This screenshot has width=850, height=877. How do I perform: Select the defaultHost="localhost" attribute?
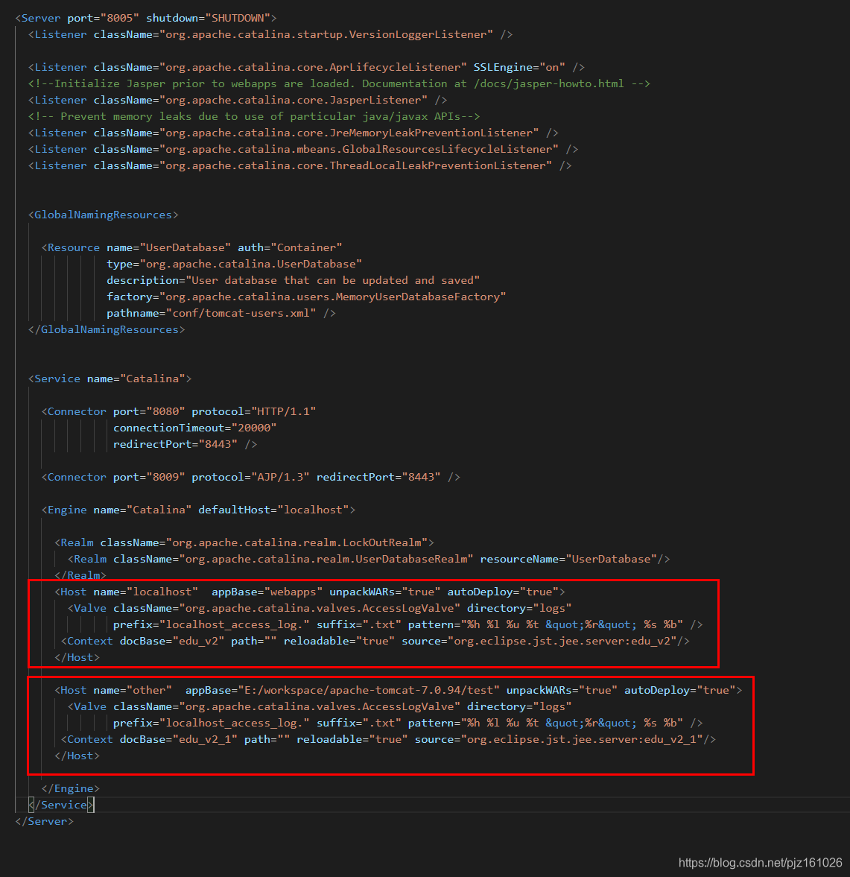pos(273,510)
